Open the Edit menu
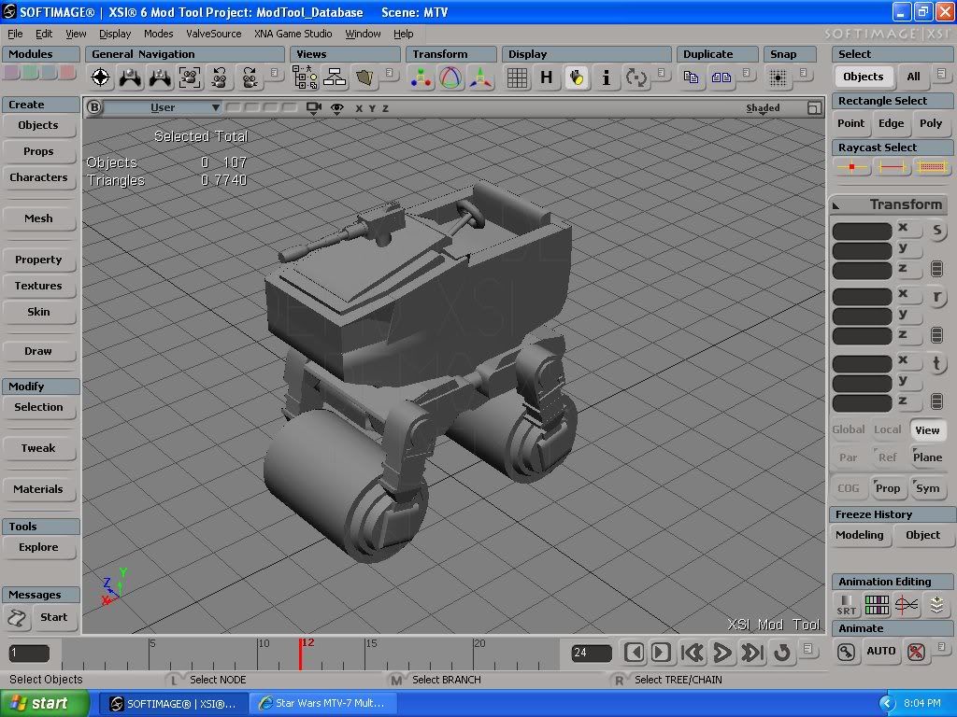Image resolution: width=957 pixels, height=717 pixels. pos(44,34)
